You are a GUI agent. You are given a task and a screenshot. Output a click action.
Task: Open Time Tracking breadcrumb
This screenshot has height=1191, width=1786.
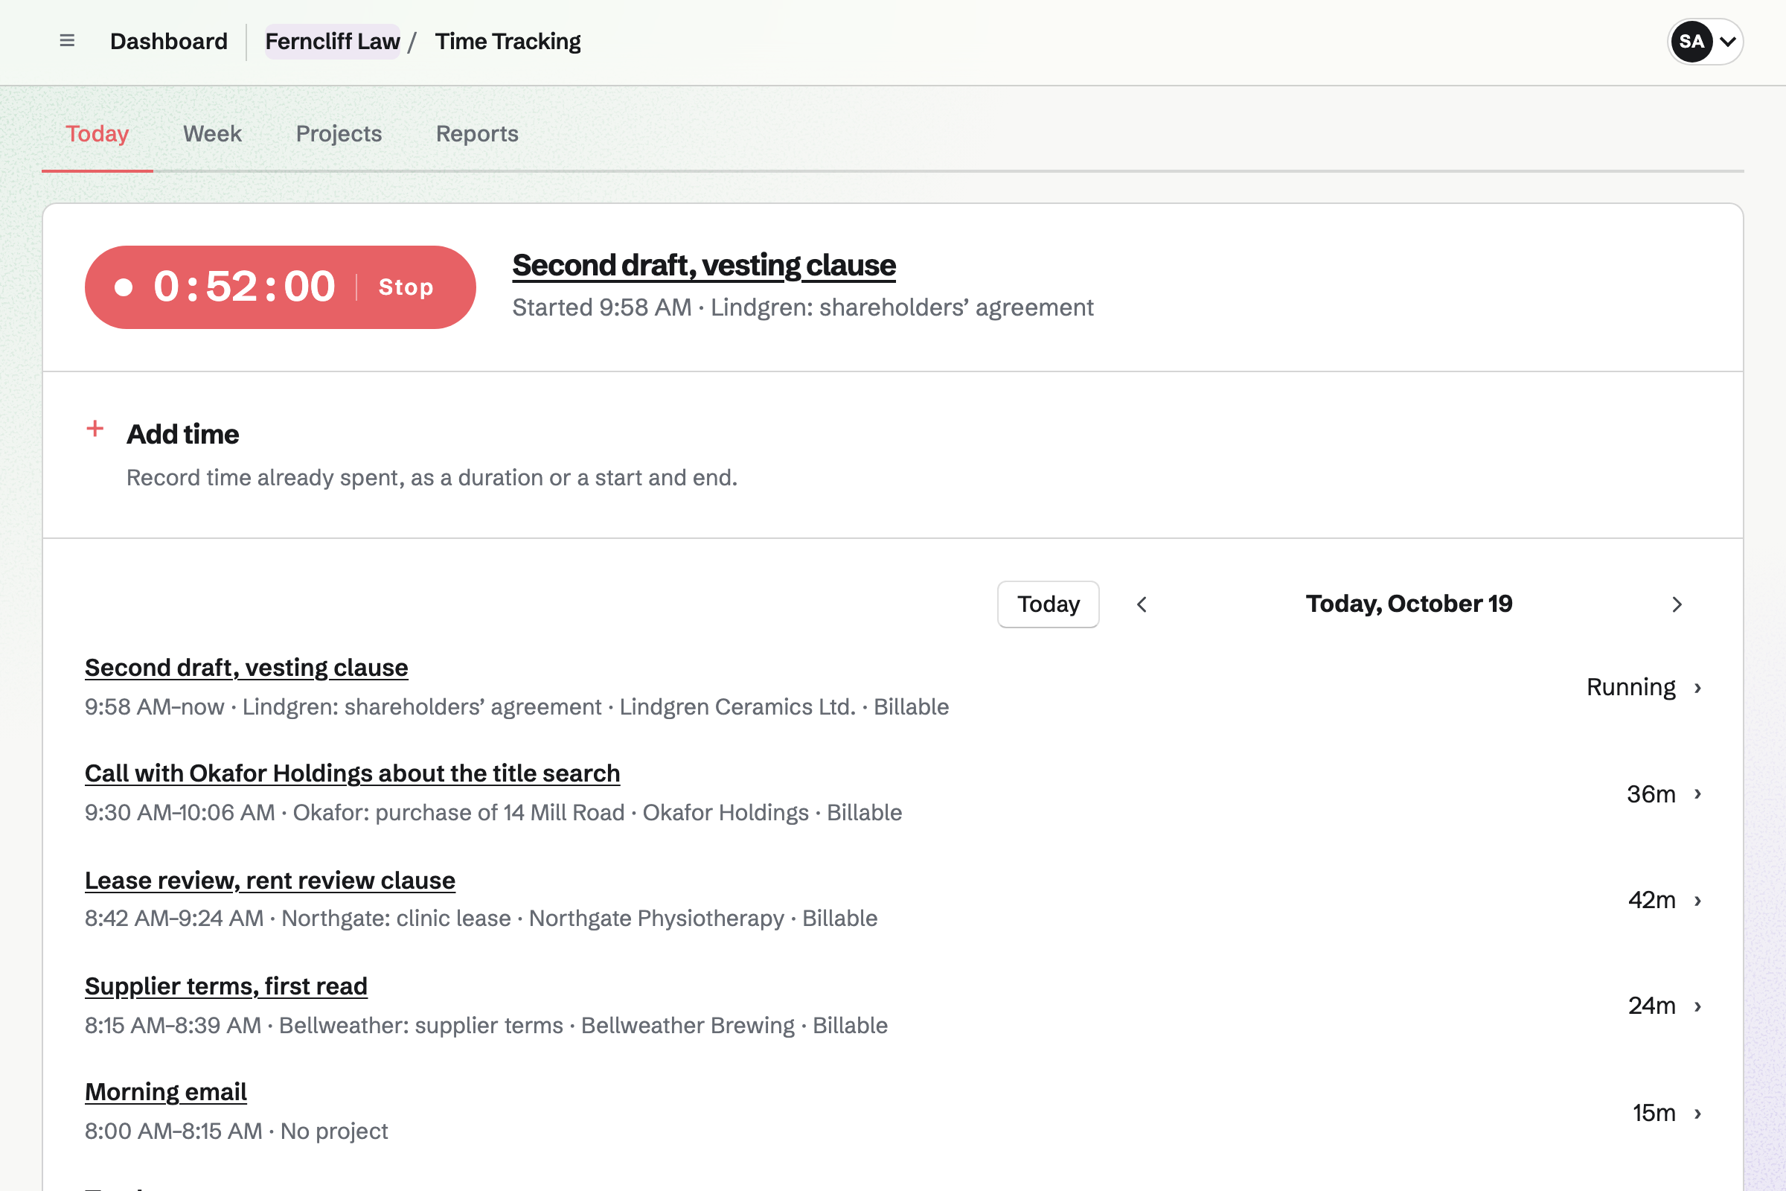(508, 41)
